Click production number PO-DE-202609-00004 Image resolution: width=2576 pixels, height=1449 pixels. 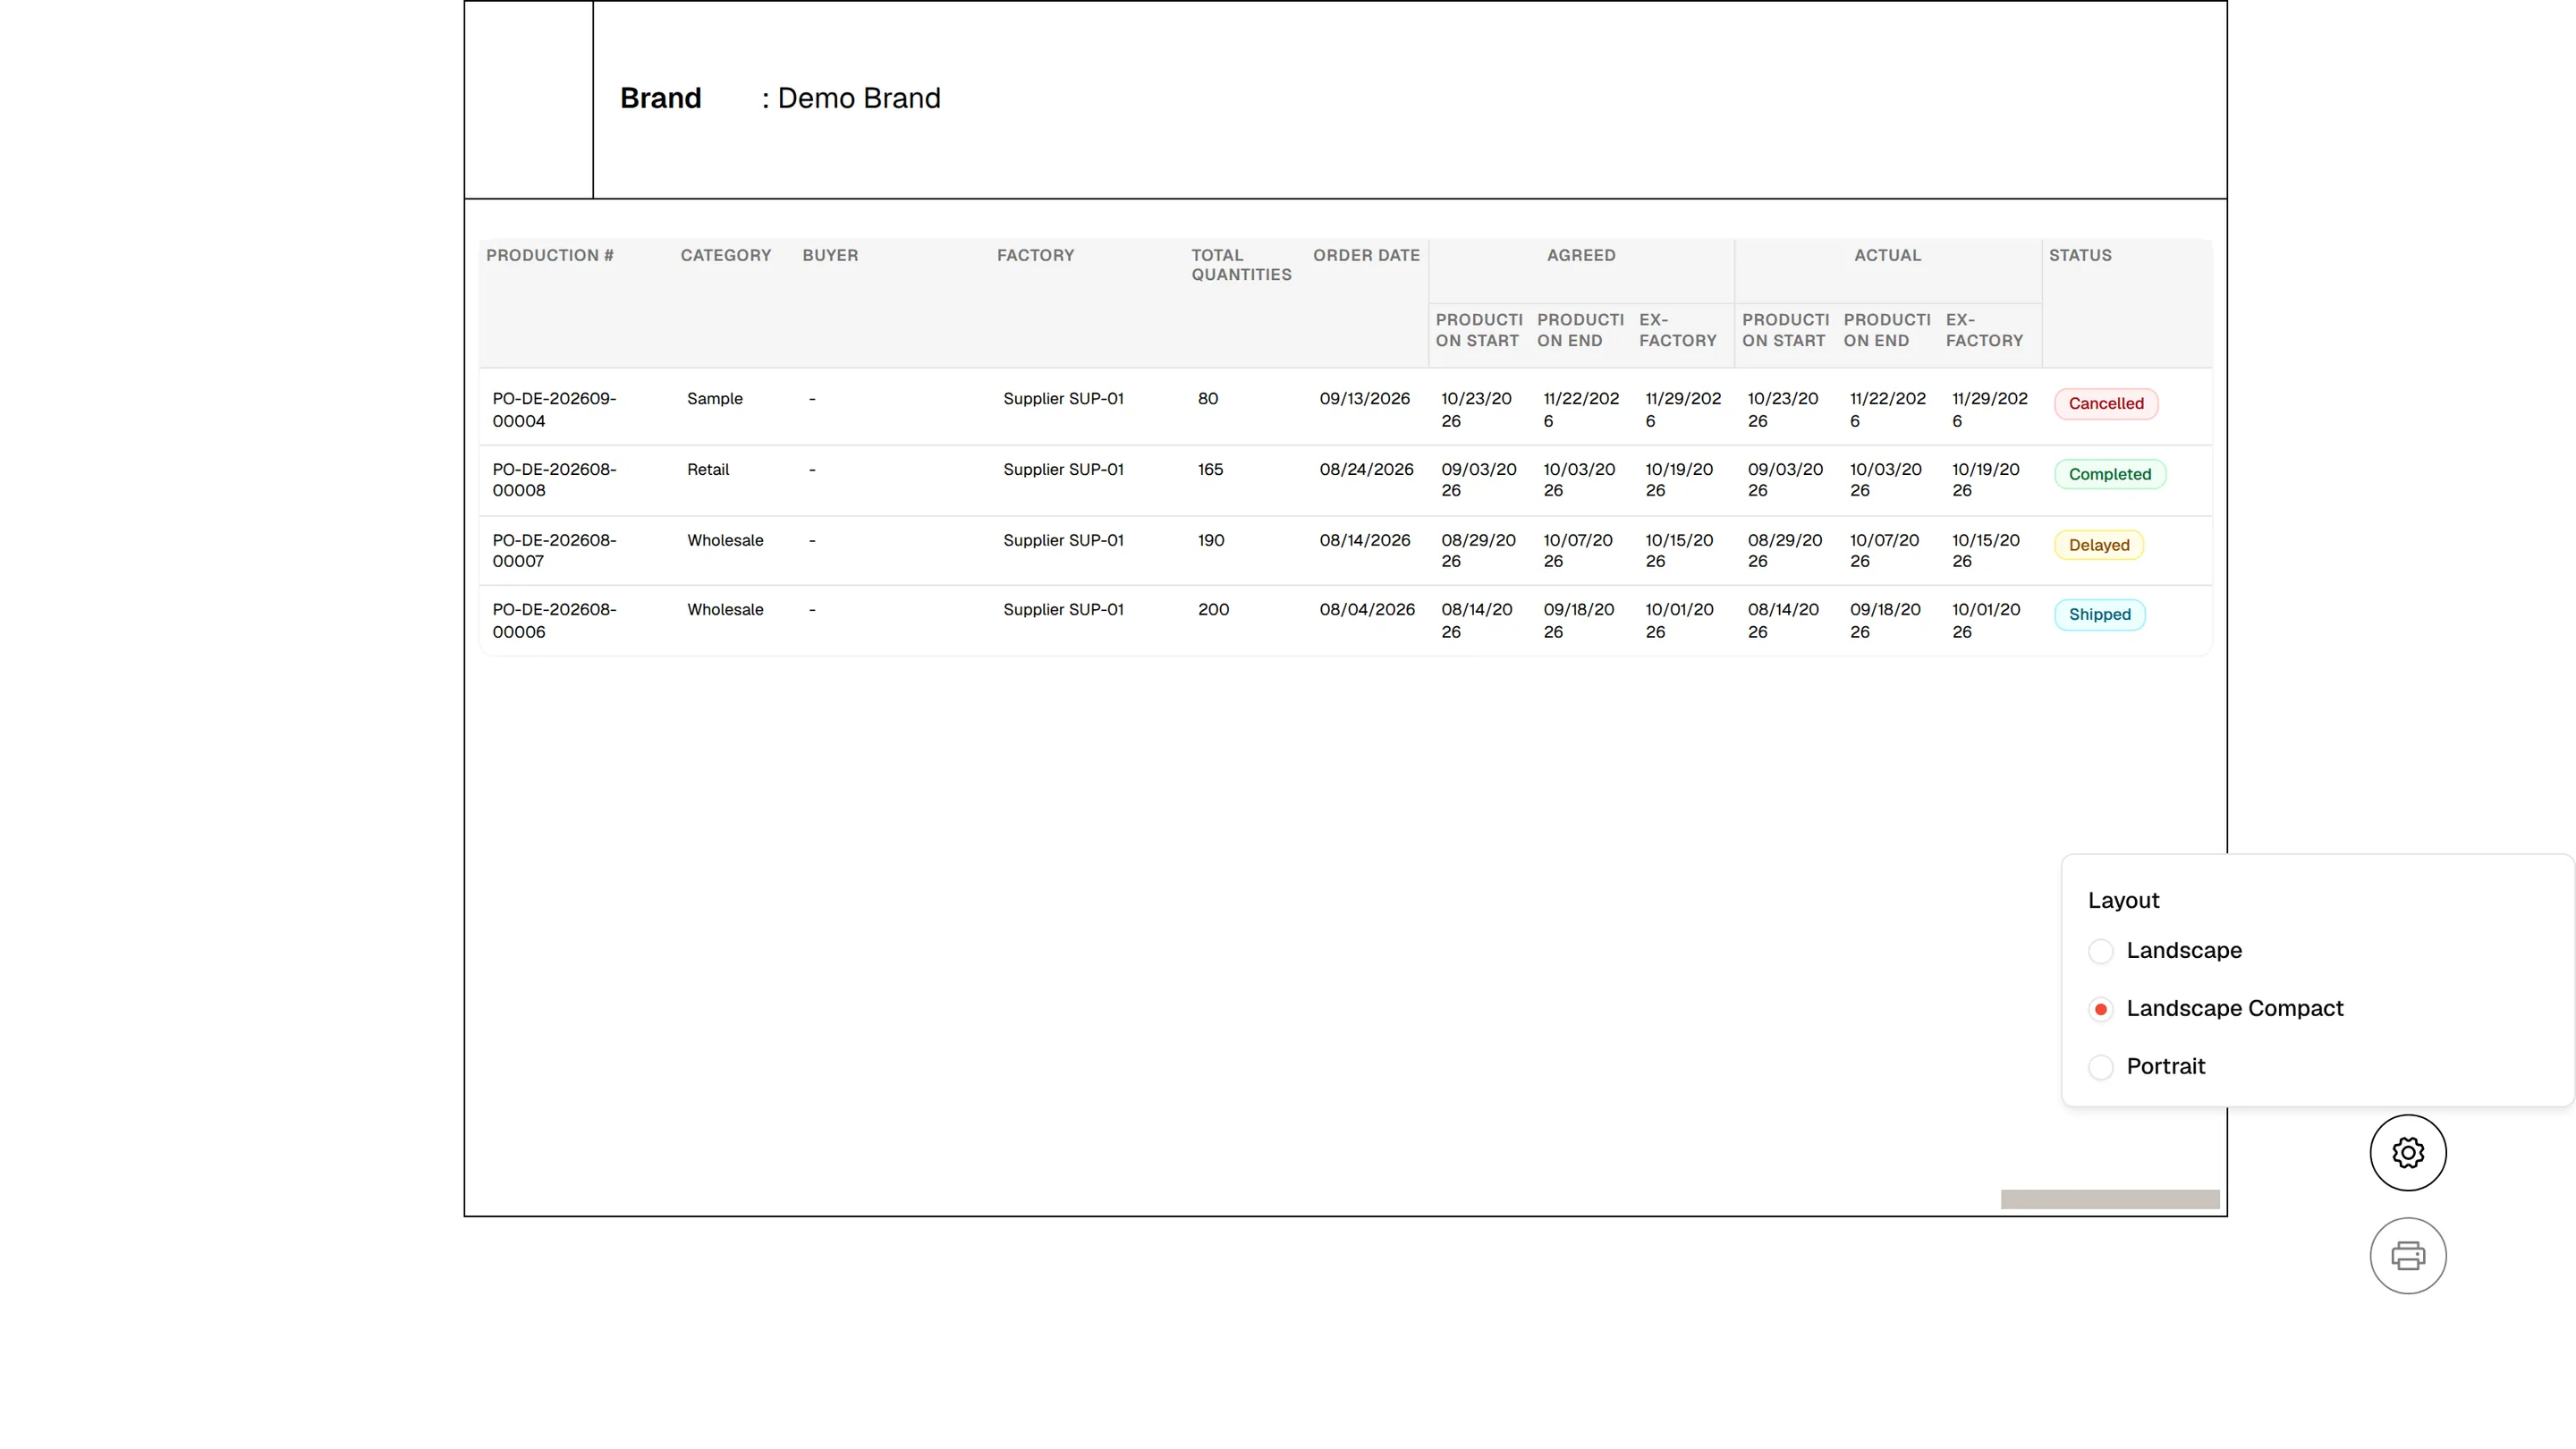tap(554, 409)
